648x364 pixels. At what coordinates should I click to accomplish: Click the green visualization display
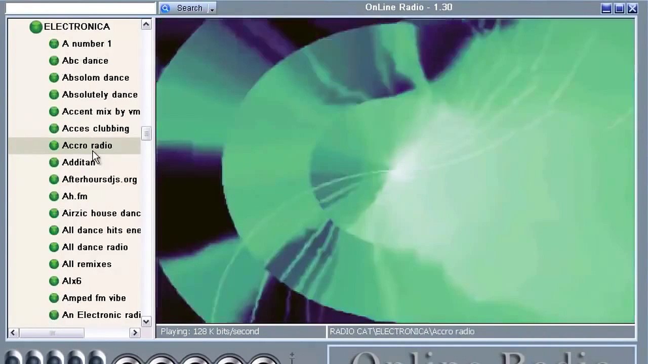pos(395,171)
